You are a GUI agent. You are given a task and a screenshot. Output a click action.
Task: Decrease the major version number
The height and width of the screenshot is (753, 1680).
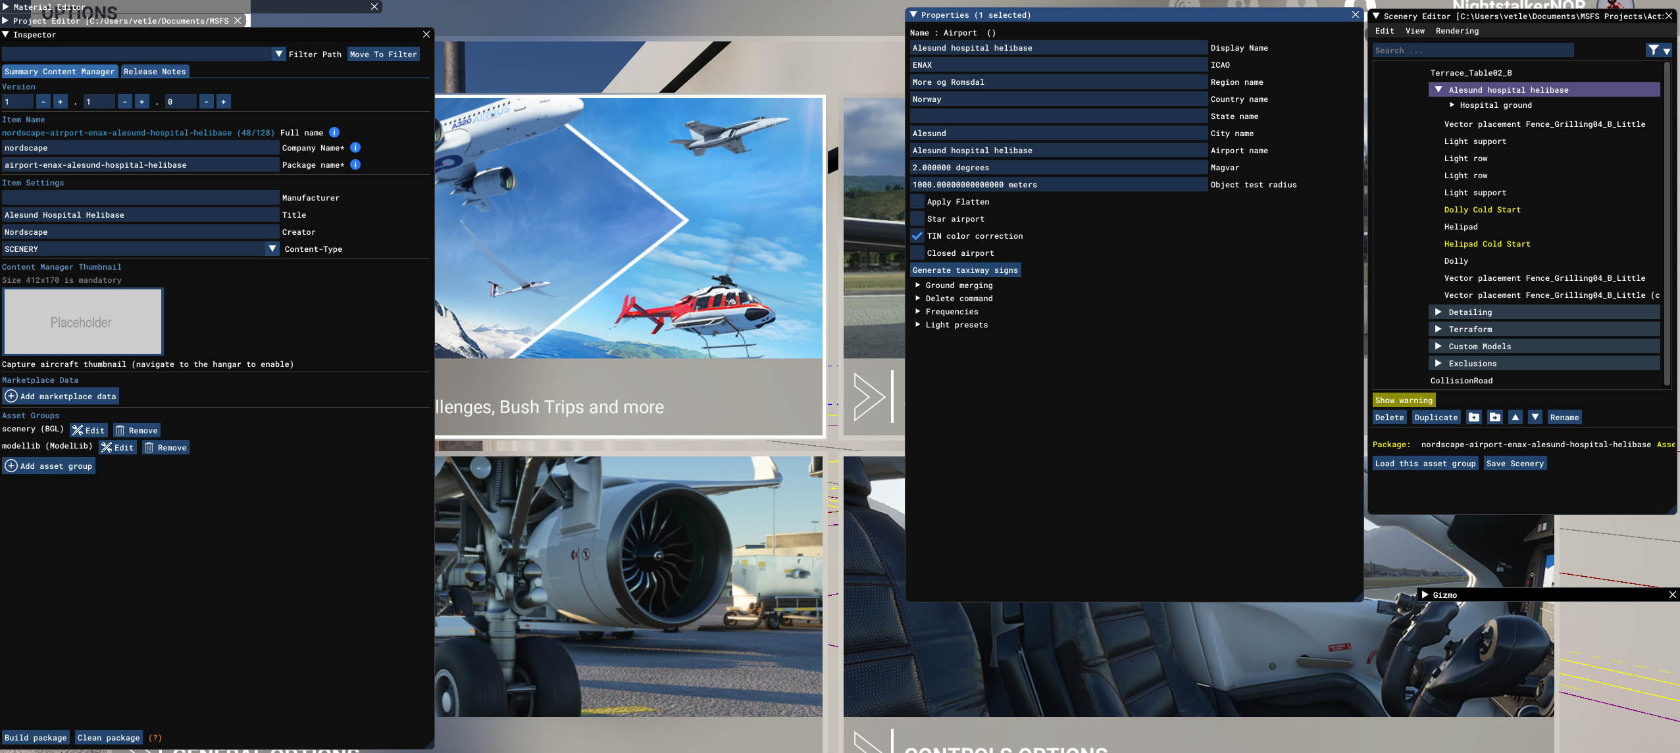click(x=43, y=102)
